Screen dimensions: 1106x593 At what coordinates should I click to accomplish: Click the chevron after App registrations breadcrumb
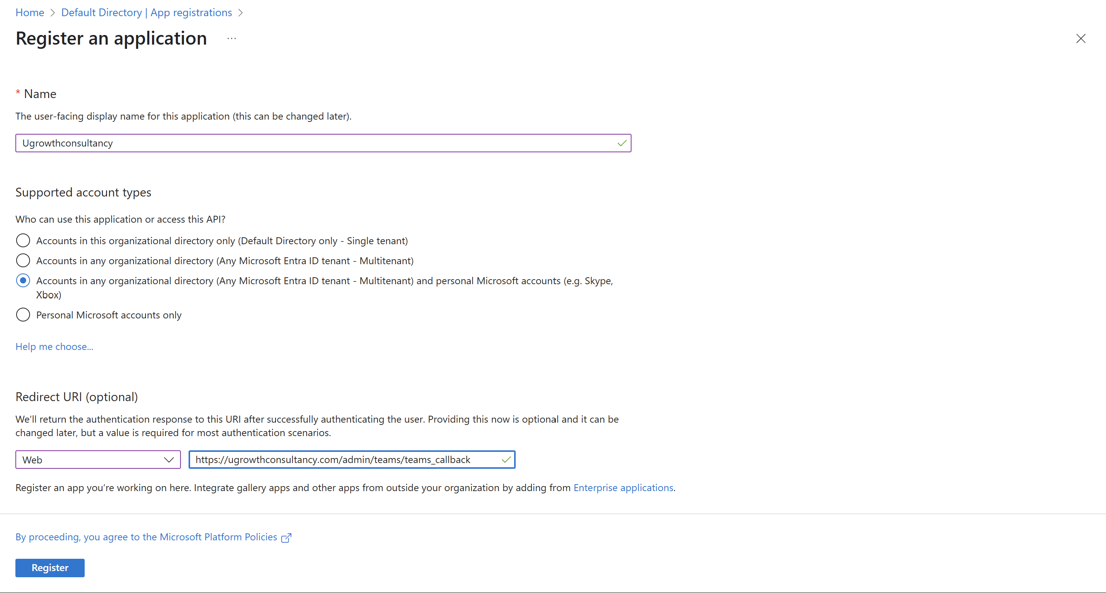point(241,12)
